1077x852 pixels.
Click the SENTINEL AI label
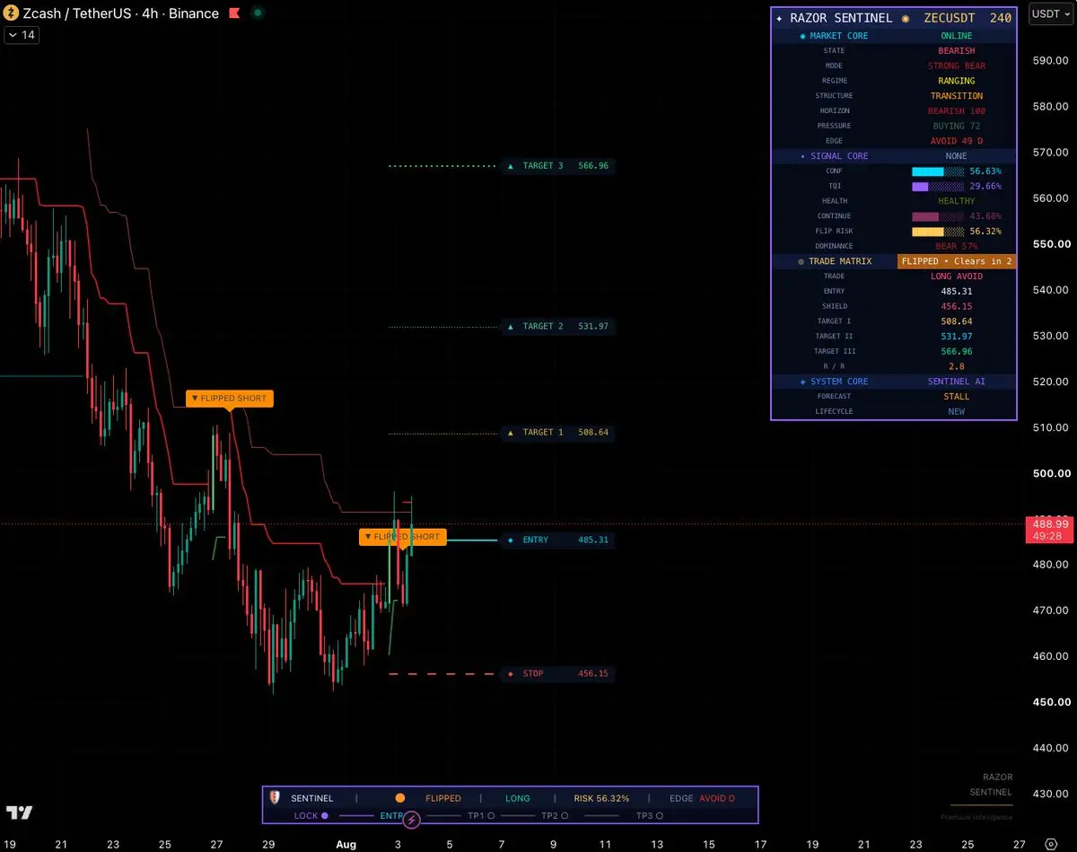click(x=957, y=382)
